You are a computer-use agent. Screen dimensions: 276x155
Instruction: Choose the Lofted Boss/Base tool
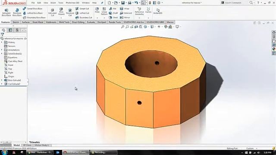[x=33, y=13]
